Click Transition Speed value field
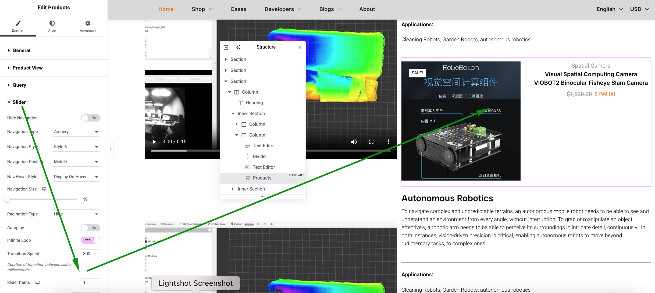The height and width of the screenshot is (293, 655). [x=90, y=254]
